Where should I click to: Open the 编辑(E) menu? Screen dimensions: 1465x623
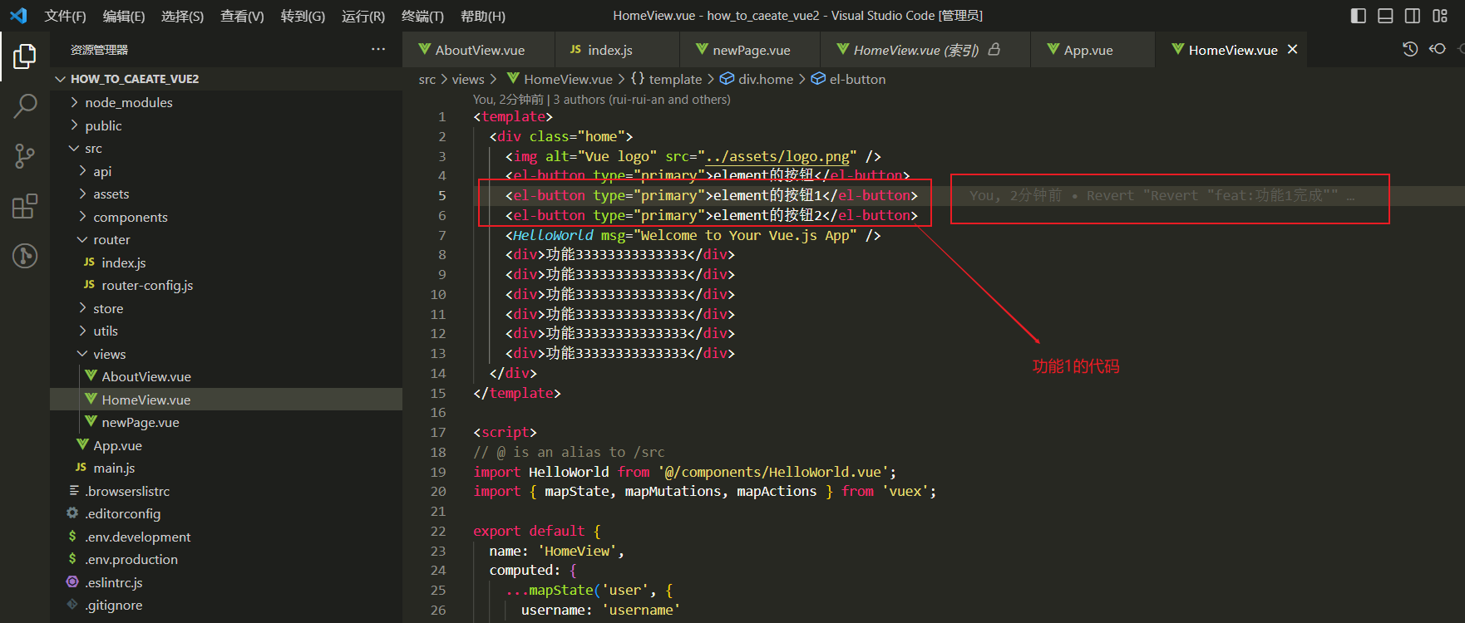pyautogui.click(x=124, y=16)
